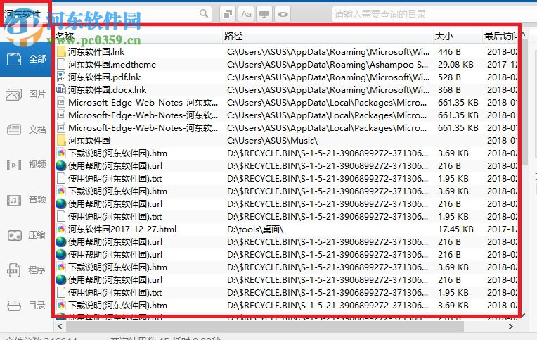Click the size cell 446 B
This screenshot has height=340, width=537.
(x=449, y=52)
